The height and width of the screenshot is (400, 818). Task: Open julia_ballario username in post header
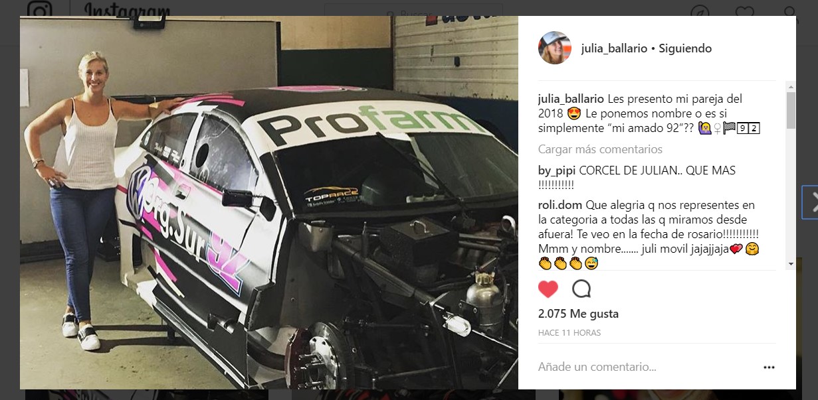(614, 48)
